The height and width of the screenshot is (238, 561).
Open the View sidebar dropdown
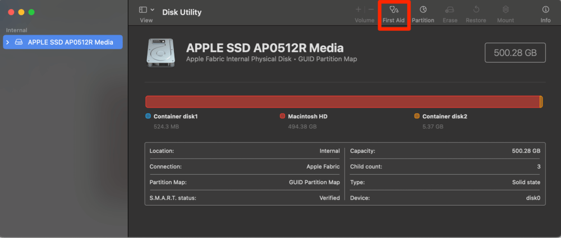tap(146, 10)
